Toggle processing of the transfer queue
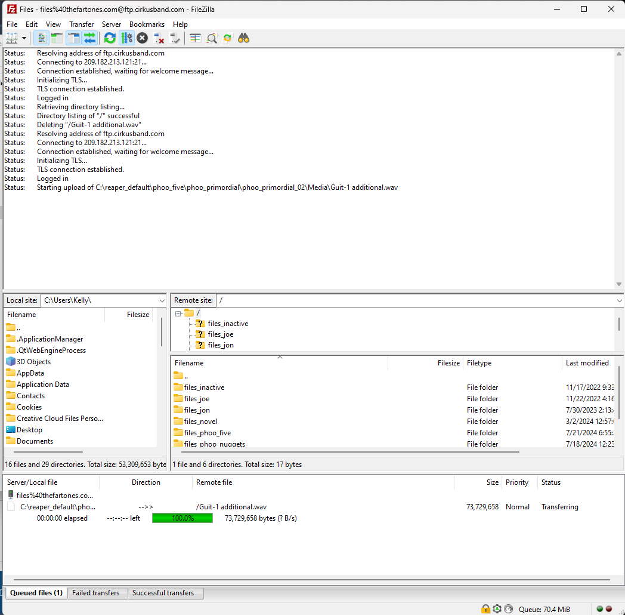Image resolution: width=625 pixels, height=615 pixels. click(x=126, y=38)
